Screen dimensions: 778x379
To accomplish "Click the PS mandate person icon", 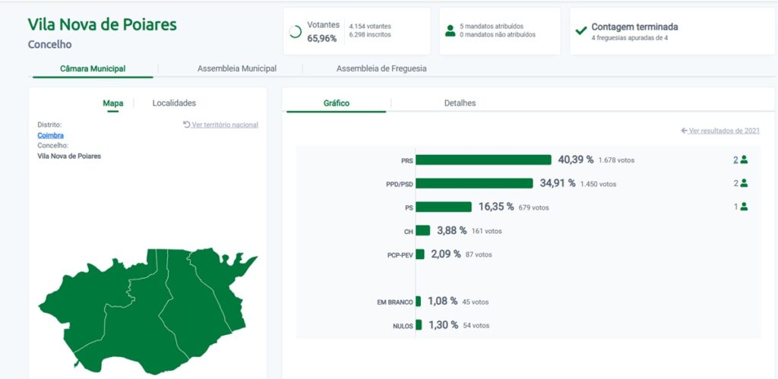I will pos(744,207).
